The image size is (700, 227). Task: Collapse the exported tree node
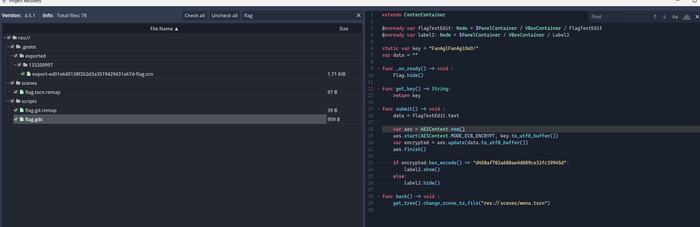point(11,56)
